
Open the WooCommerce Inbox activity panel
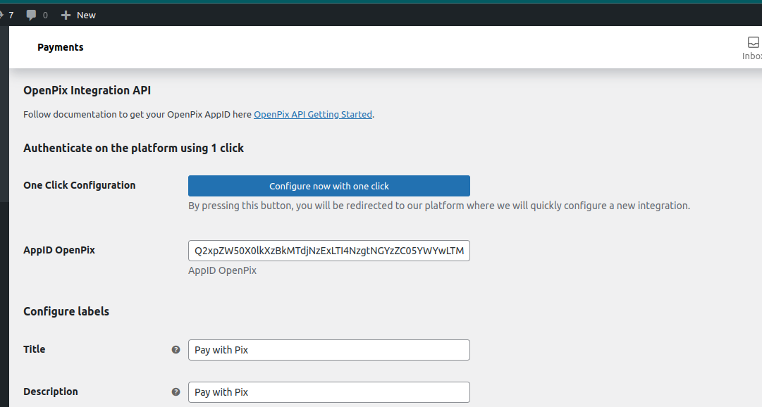tap(752, 46)
